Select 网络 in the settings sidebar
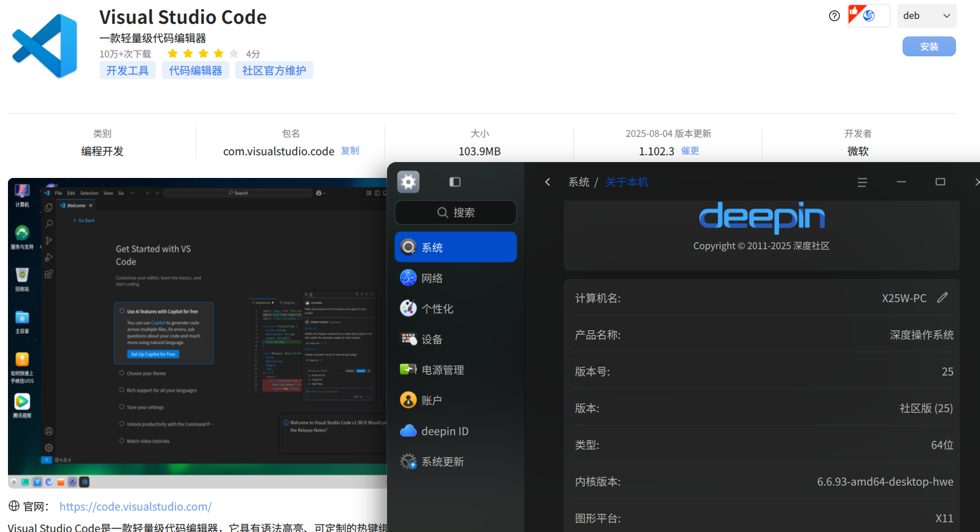This screenshot has height=532, width=980. pos(455,278)
